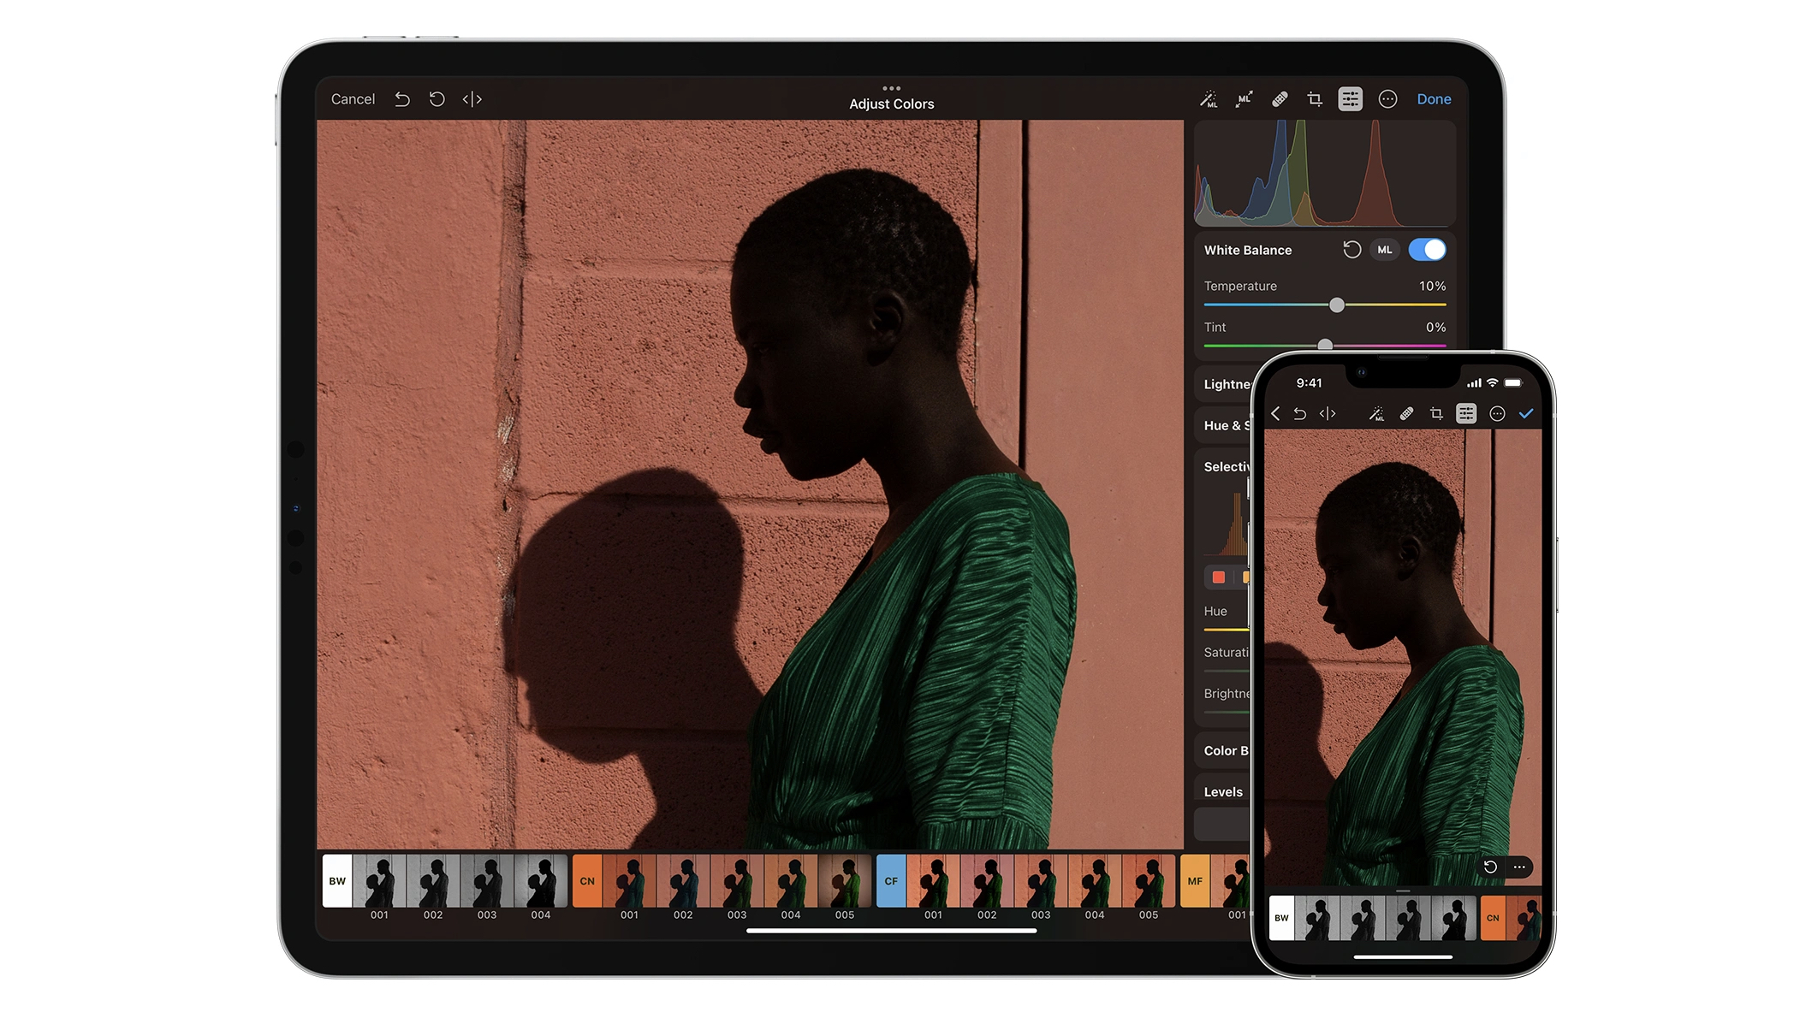Tap the compare split-view icon on the iPad toolbar
Image resolution: width=1794 pixels, height=1024 pixels.
point(472,99)
